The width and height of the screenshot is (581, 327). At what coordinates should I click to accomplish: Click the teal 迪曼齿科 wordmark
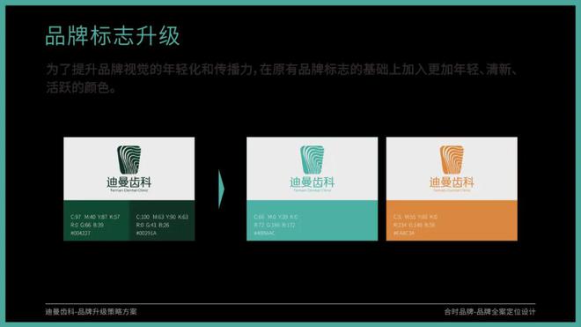coord(312,182)
